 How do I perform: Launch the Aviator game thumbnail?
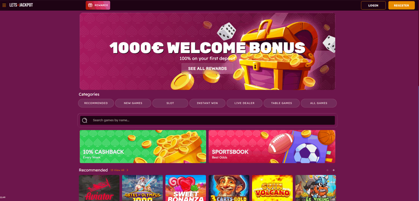[99, 188]
